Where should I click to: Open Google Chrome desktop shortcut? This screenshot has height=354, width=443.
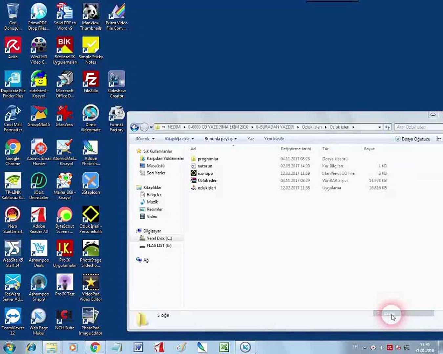click(13, 152)
